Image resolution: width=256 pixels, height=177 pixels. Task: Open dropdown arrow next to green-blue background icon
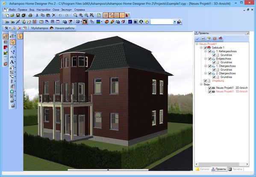pos(102,22)
